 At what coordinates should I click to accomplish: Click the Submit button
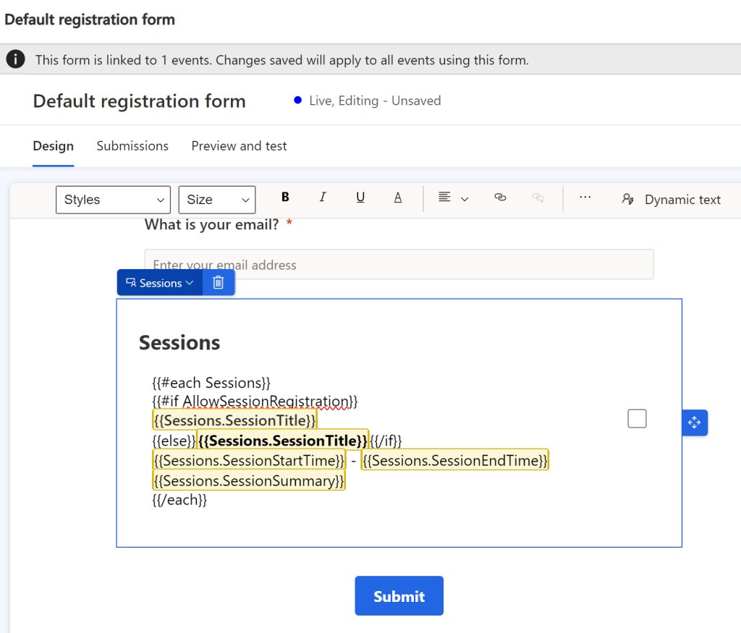(x=399, y=596)
